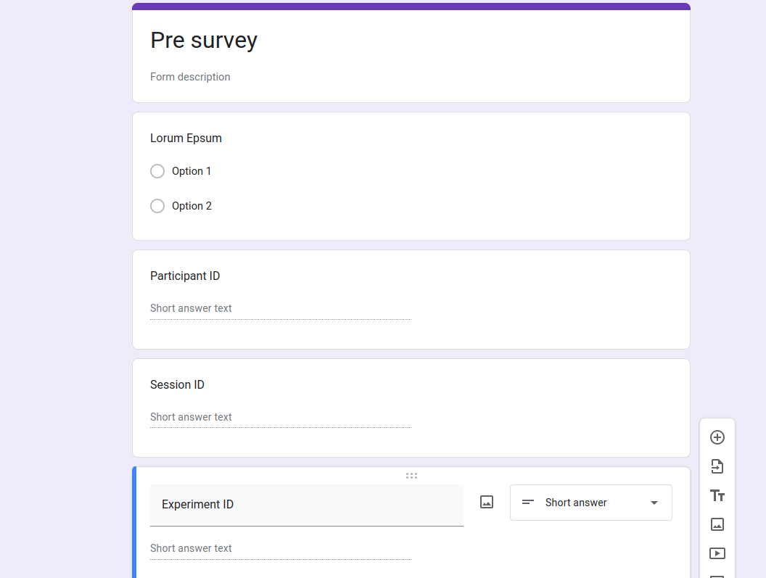This screenshot has width=766, height=578.
Task: Click Short answer text under Participant ID
Action: pyautogui.click(x=191, y=308)
